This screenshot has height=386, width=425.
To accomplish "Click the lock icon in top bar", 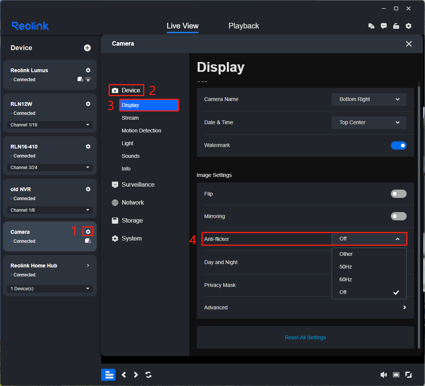I will pyautogui.click(x=396, y=26).
